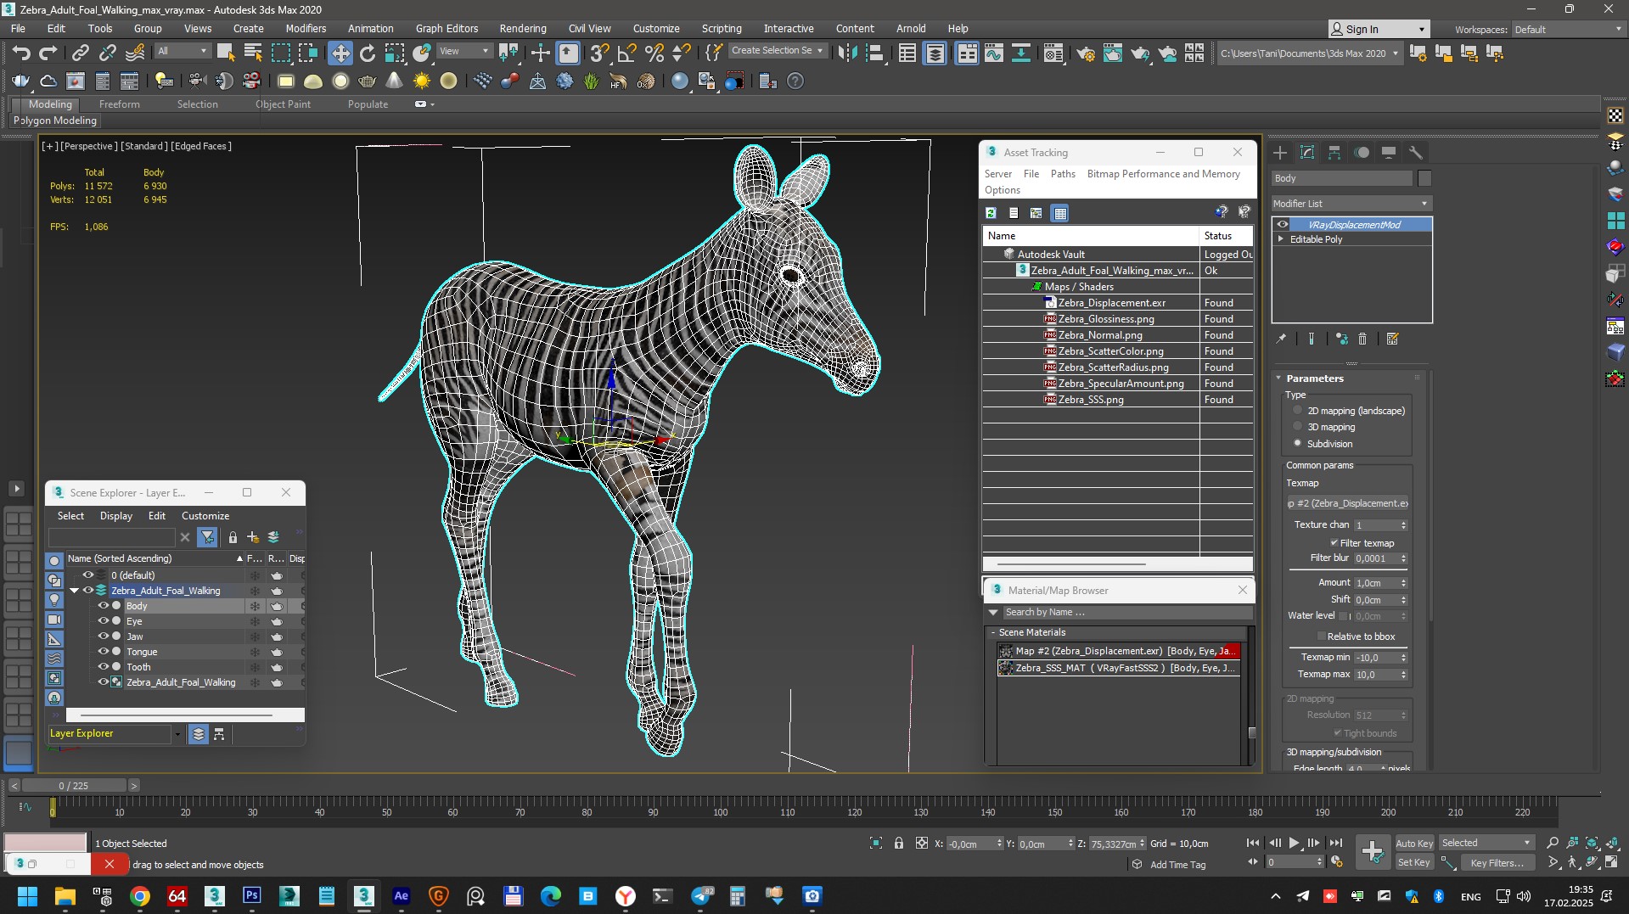1629x914 pixels.
Task: Select the Select and Move tool
Action: 340,53
